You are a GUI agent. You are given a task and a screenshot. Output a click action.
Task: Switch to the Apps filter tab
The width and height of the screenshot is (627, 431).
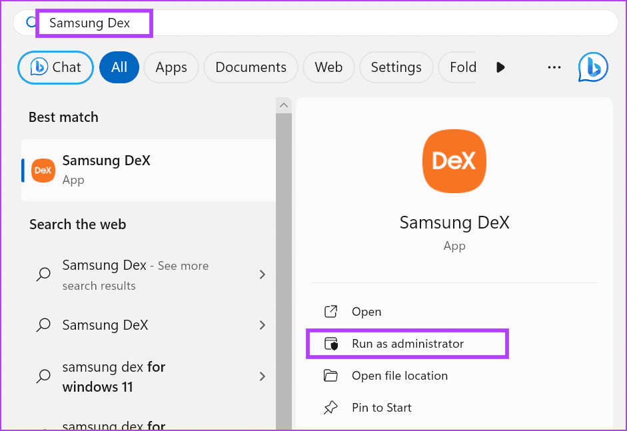171,67
